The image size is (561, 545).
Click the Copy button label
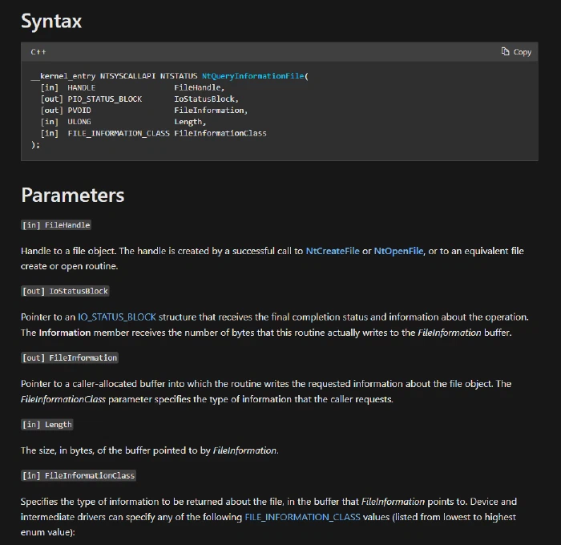point(522,52)
